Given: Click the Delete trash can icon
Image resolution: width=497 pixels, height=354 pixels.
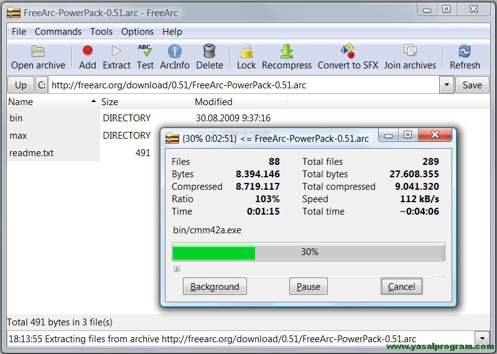Looking at the screenshot, I should [210, 52].
